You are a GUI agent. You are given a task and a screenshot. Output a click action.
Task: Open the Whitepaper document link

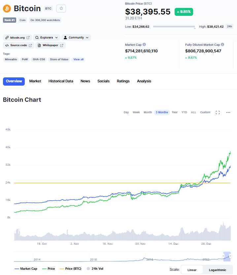(51, 45)
